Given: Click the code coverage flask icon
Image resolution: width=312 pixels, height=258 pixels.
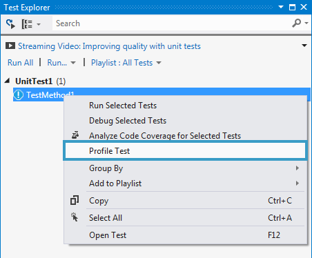Looking at the screenshot, I should click(x=75, y=135).
